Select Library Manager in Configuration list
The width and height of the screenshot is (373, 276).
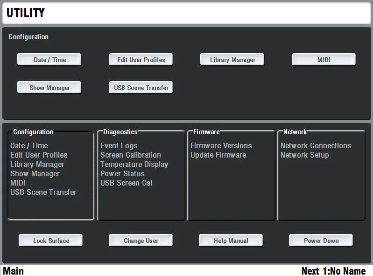(37, 165)
